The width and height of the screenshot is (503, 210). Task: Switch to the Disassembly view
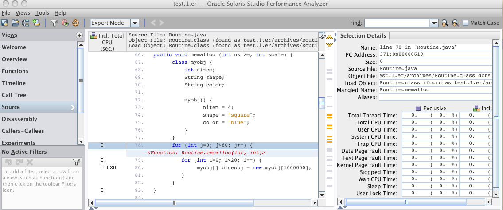pyautogui.click(x=39, y=119)
